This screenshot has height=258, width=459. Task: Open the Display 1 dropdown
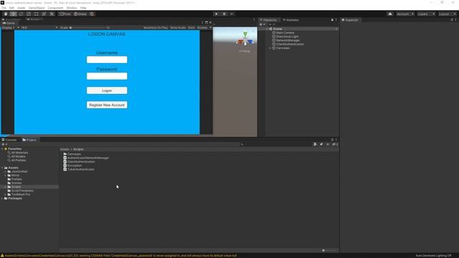tap(11, 27)
